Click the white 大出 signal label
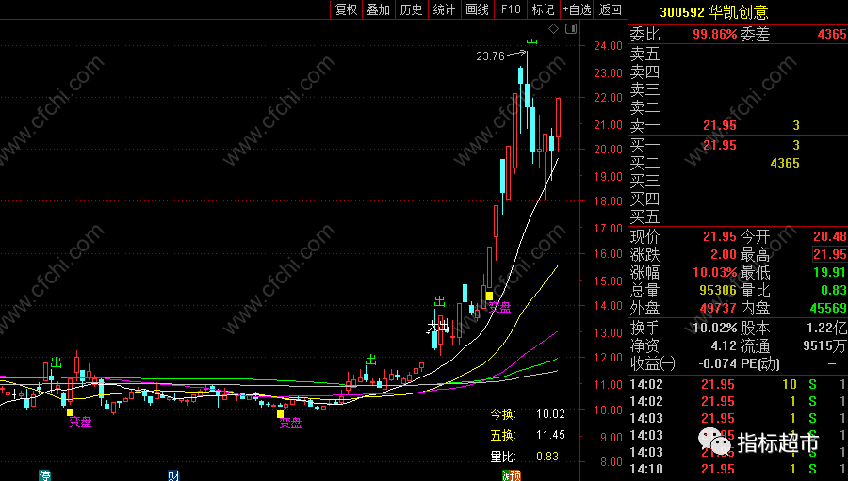848x481 pixels. pos(438,326)
